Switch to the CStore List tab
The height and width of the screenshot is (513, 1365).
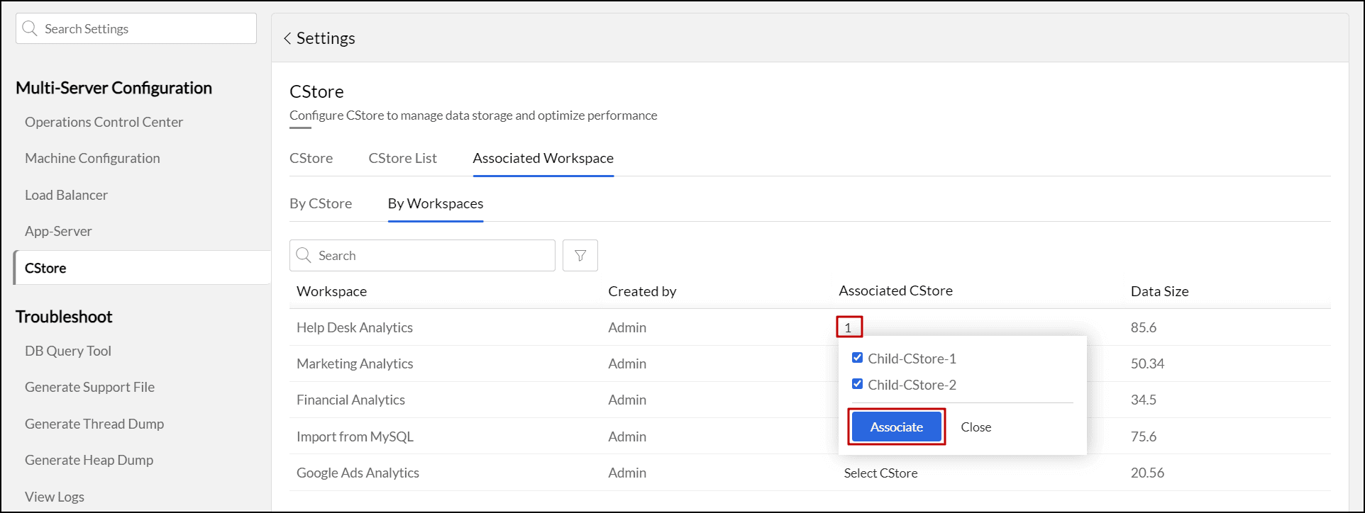402,158
